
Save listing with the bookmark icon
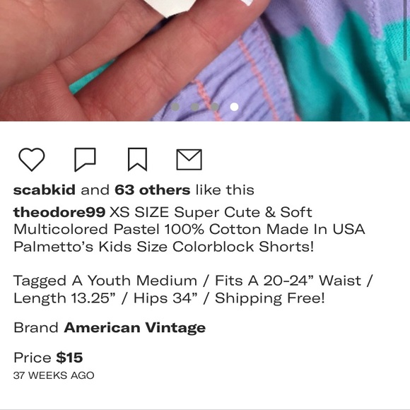(x=137, y=159)
